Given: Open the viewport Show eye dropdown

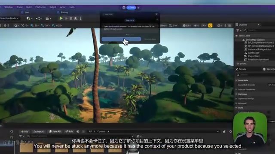Looking at the screenshot, I should tap(196, 26).
